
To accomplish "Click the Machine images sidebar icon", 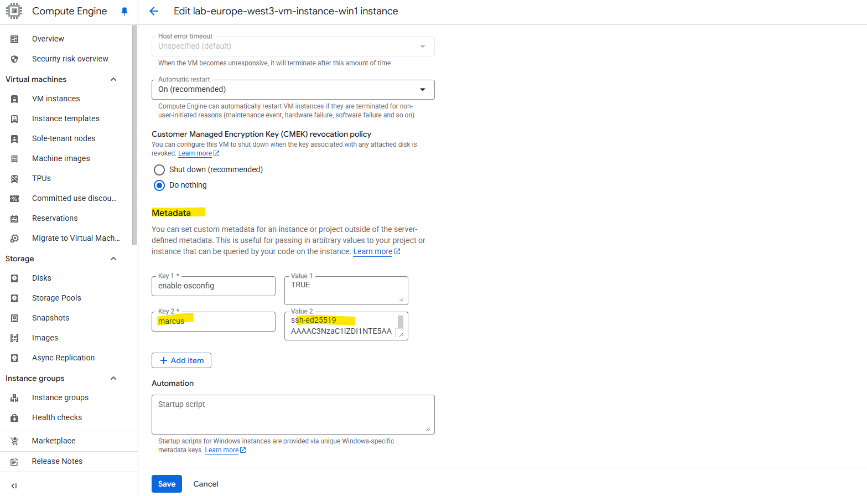I will click(14, 158).
